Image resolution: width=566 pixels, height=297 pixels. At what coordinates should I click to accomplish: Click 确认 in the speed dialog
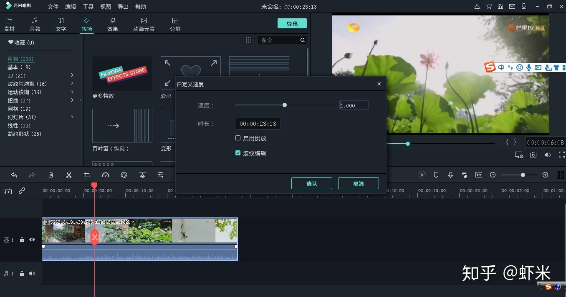(312, 183)
